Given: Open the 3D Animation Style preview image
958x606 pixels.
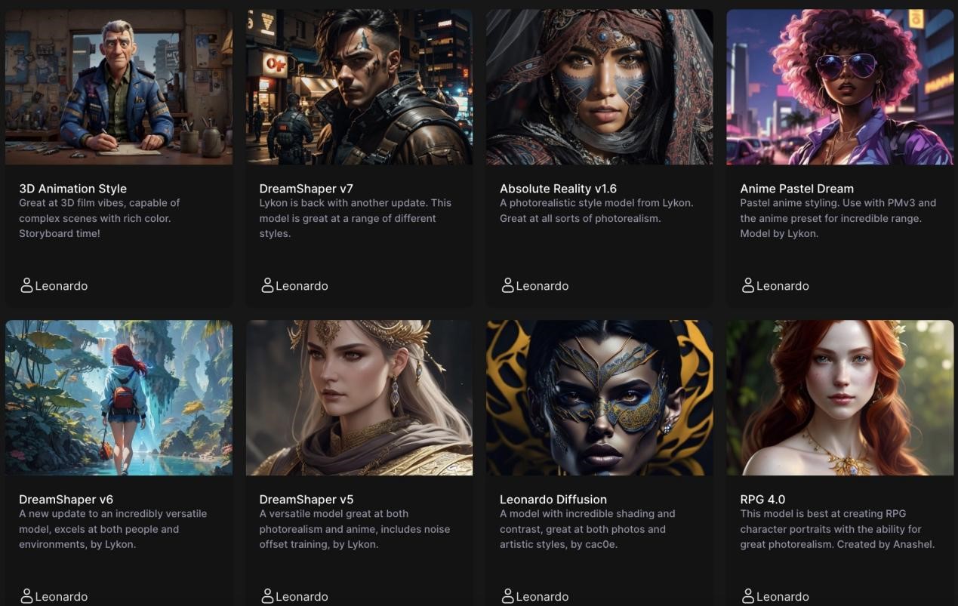Looking at the screenshot, I should pos(119,87).
